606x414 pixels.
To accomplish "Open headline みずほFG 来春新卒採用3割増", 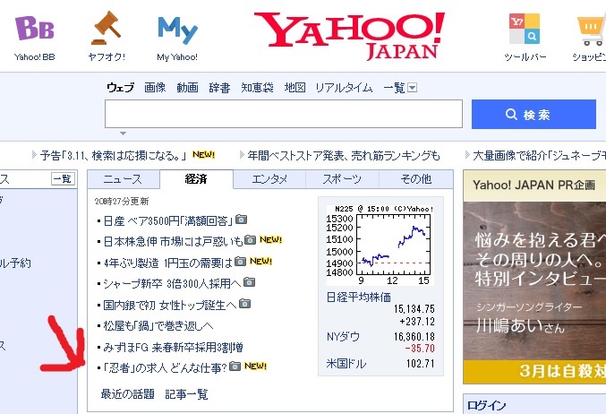I will click(x=173, y=347).
